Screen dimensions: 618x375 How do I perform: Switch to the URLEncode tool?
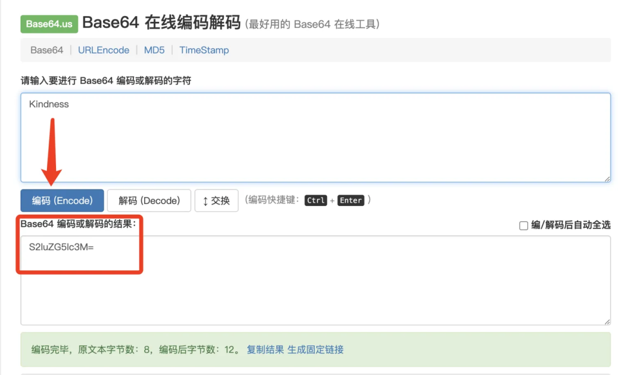coord(104,50)
